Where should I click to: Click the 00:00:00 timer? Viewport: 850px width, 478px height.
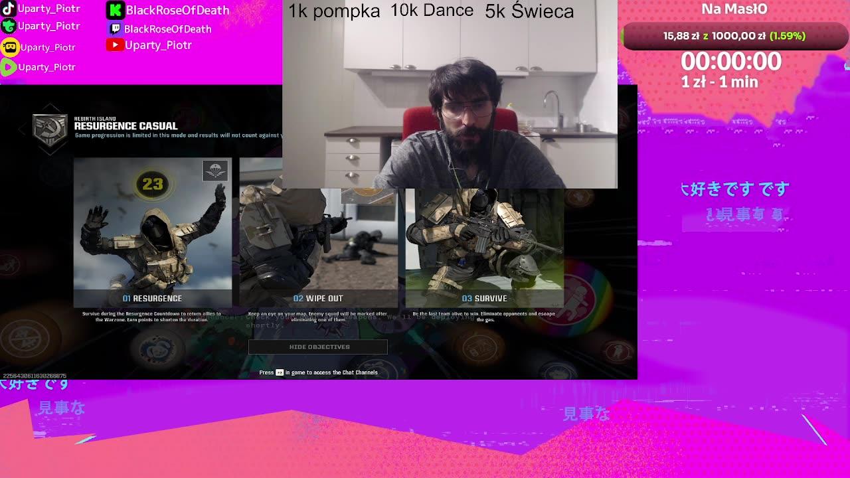(730, 62)
